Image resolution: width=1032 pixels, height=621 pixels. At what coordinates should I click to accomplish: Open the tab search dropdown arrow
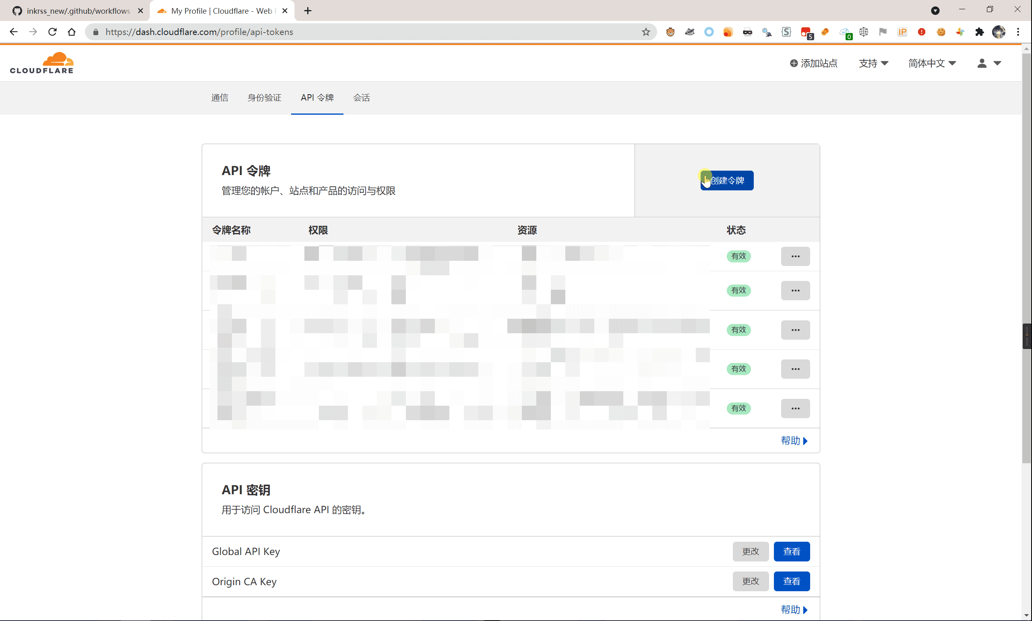pyautogui.click(x=935, y=10)
